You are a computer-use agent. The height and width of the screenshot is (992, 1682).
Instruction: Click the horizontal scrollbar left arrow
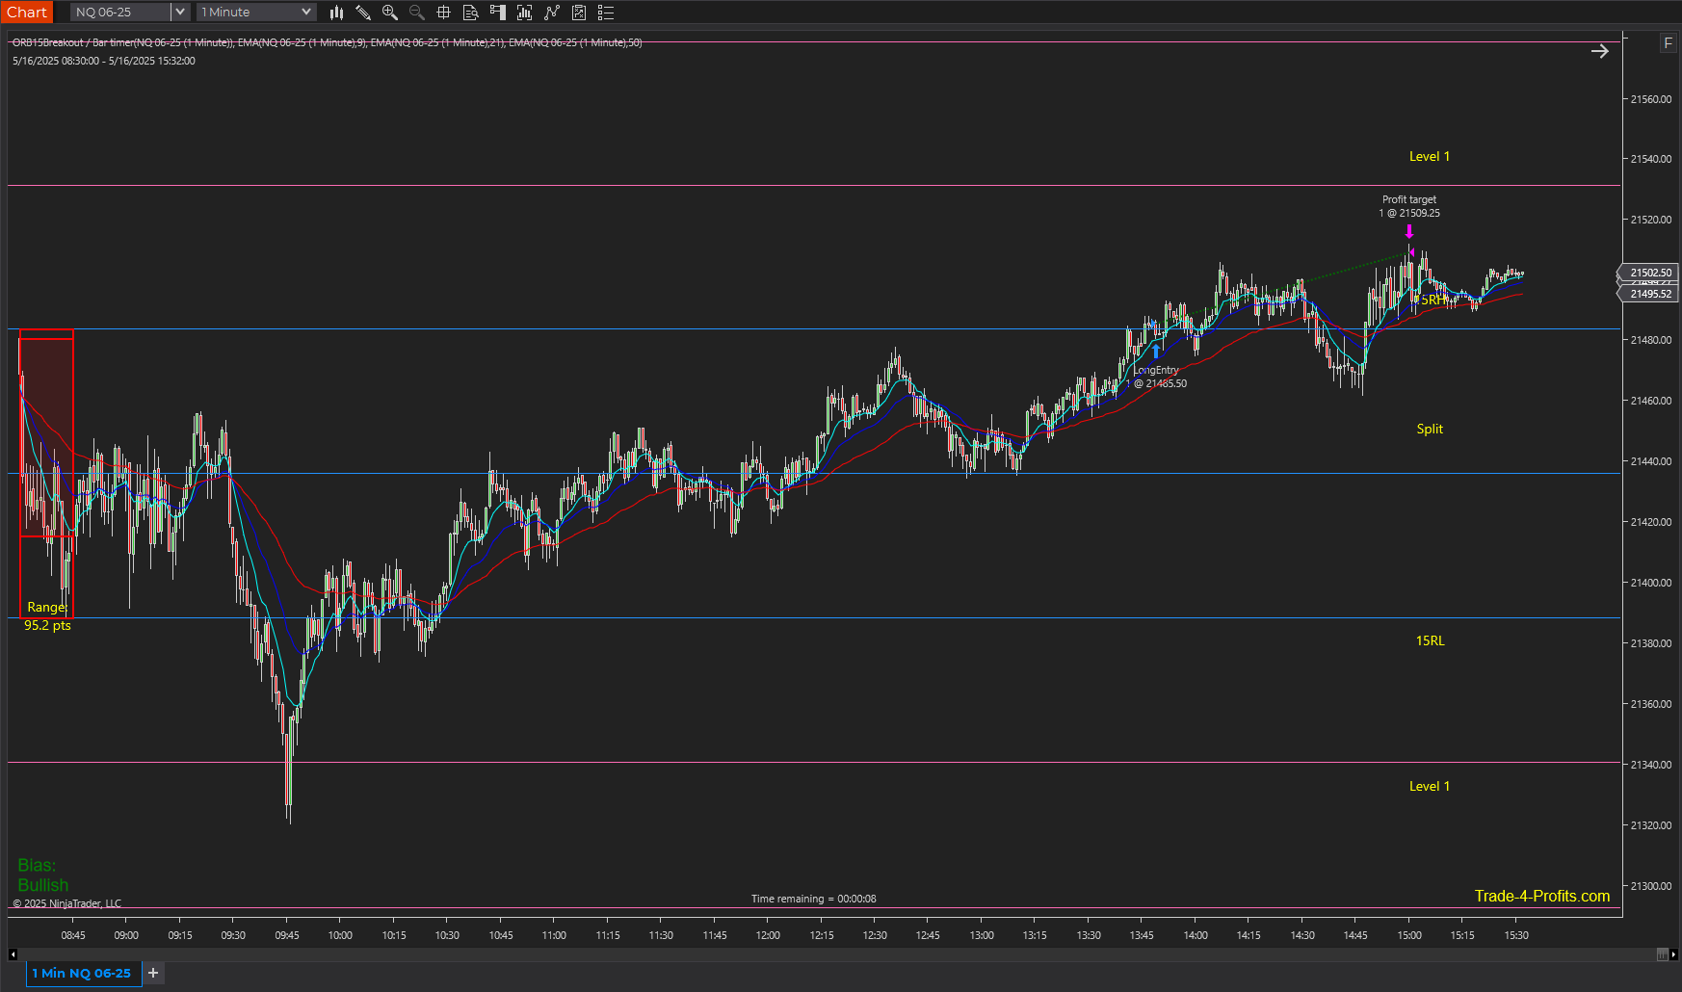pos(13,954)
